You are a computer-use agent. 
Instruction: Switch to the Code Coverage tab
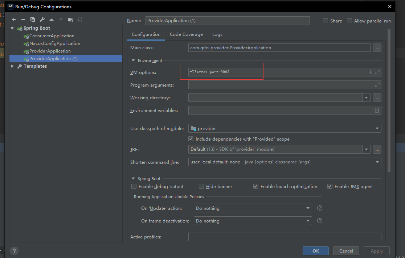pos(186,34)
